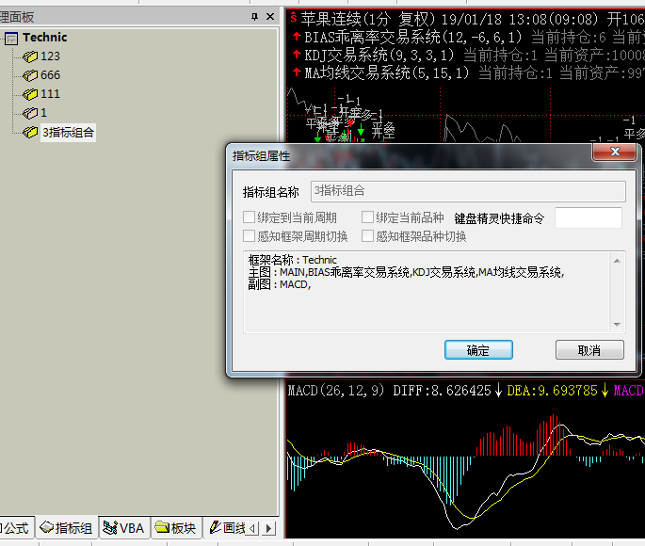Click red arrow beside MA均线交易系统

tap(297, 72)
